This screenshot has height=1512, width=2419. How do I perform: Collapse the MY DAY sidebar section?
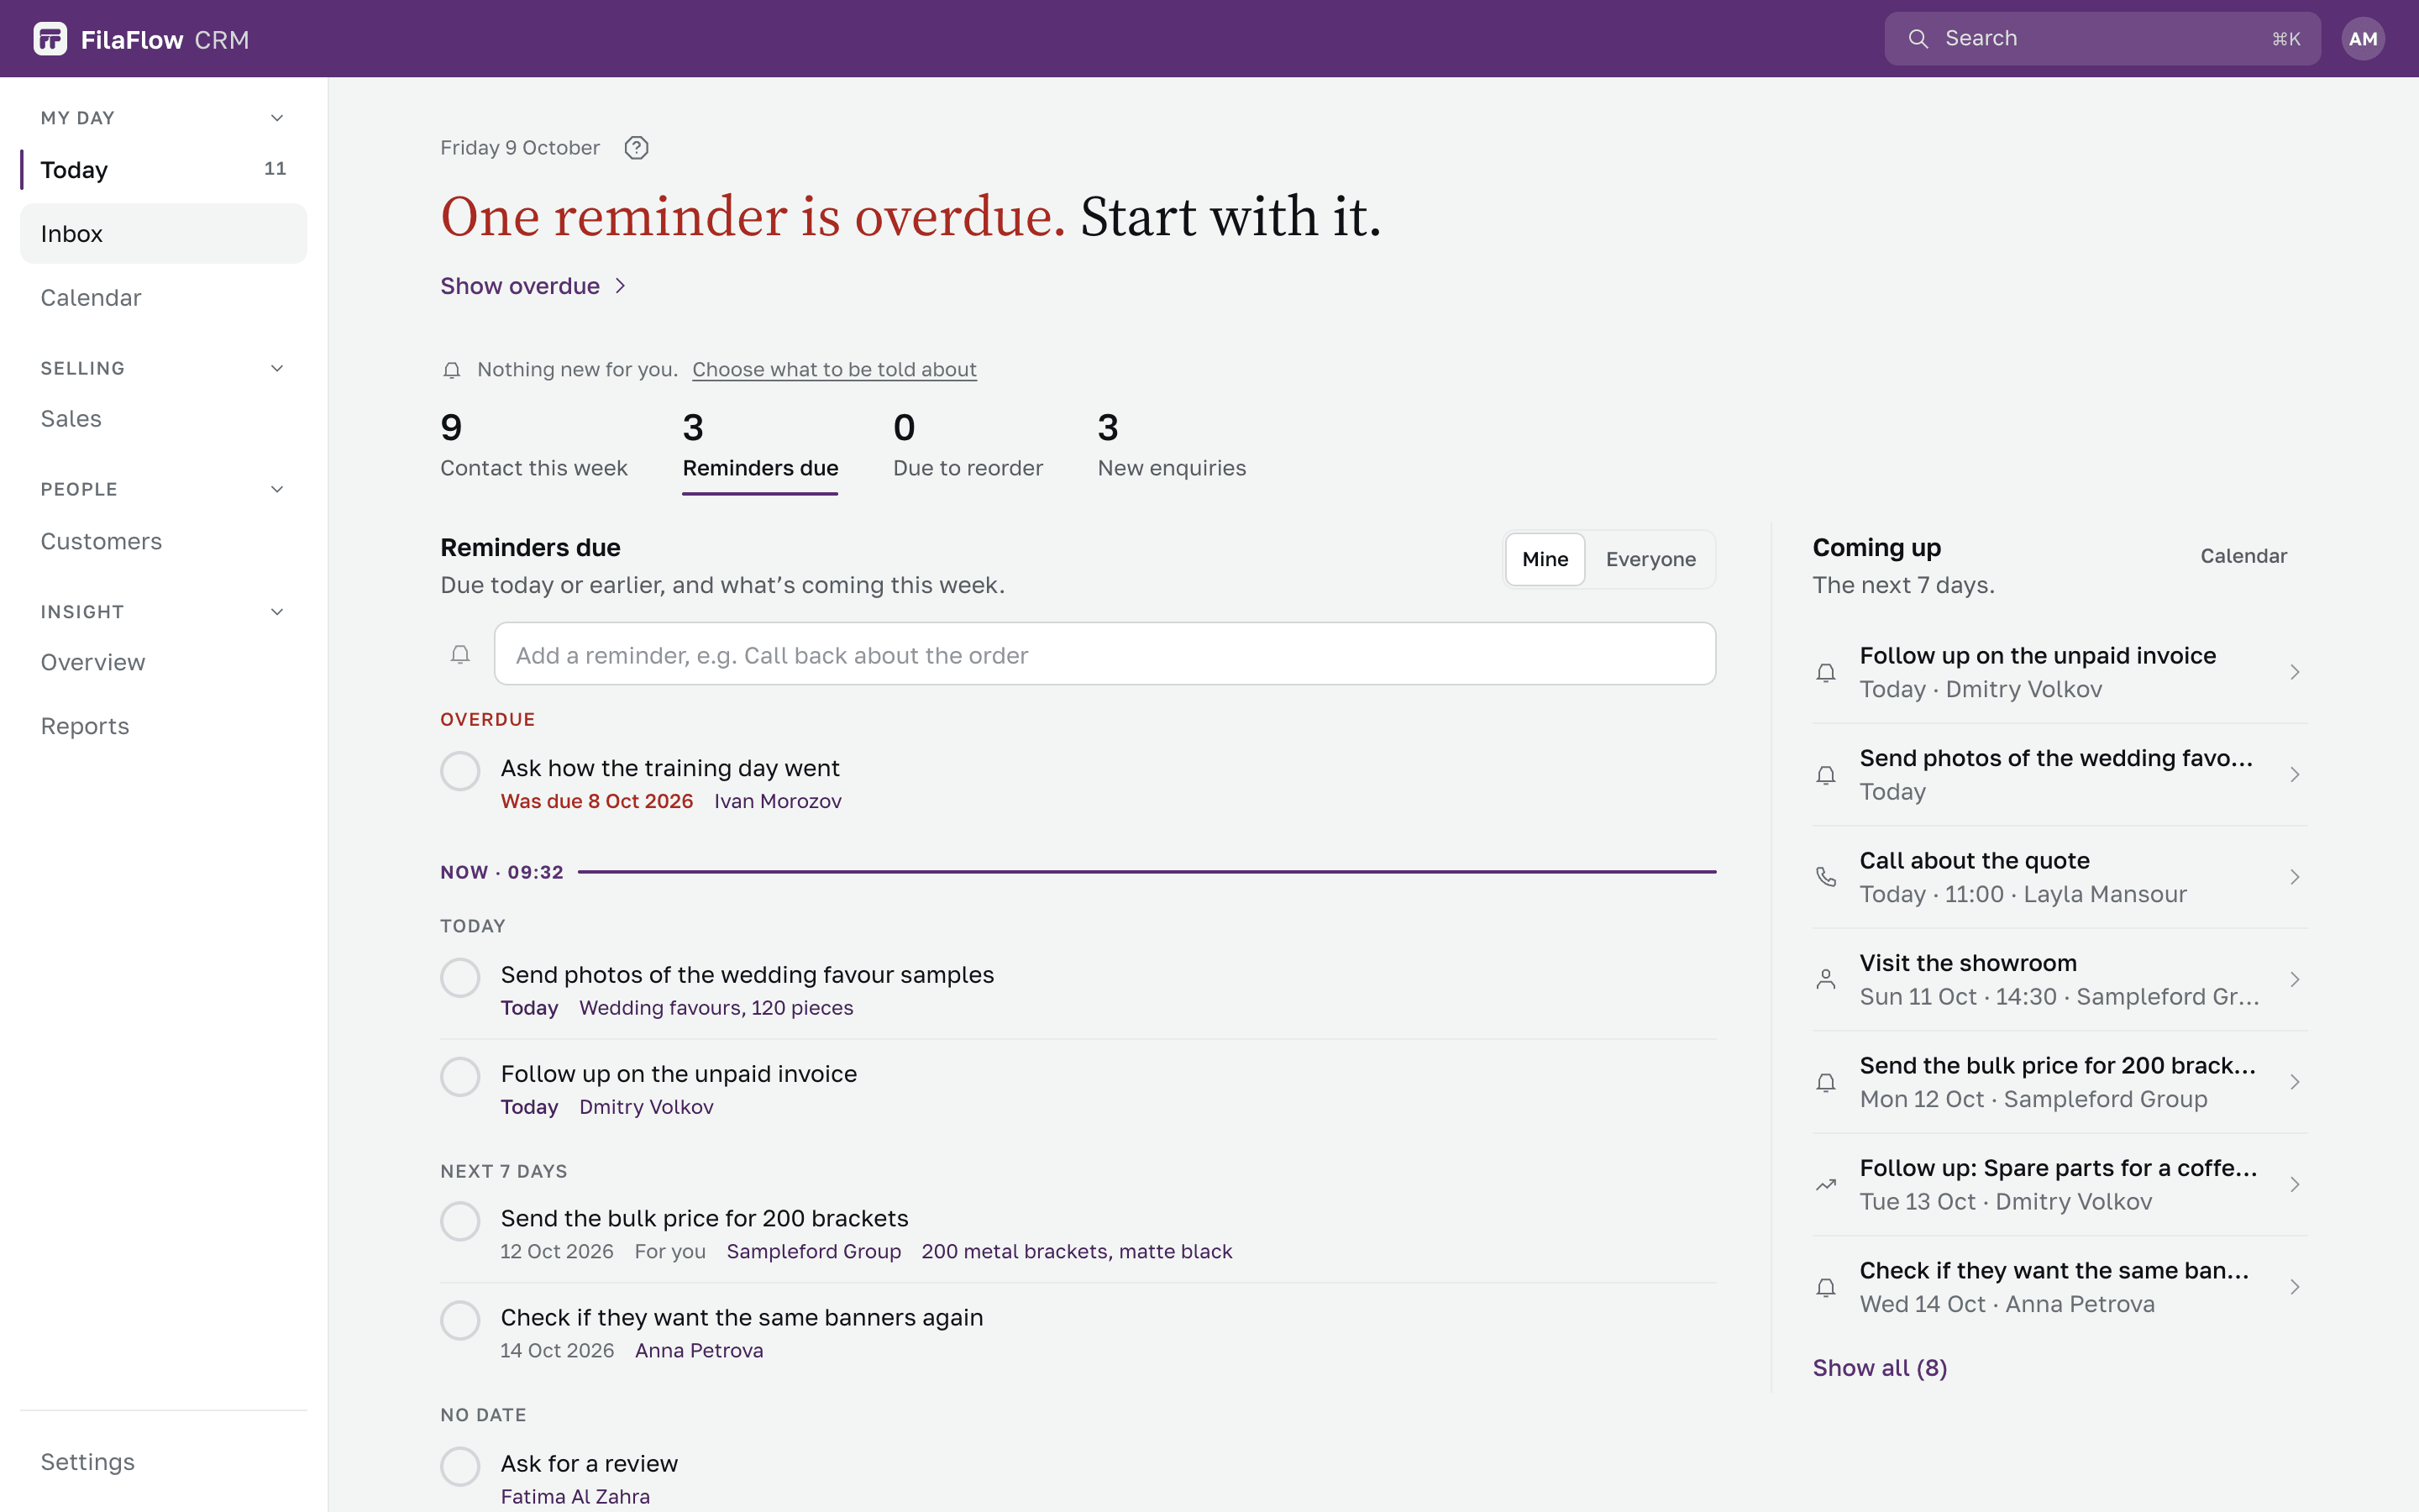(277, 118)
